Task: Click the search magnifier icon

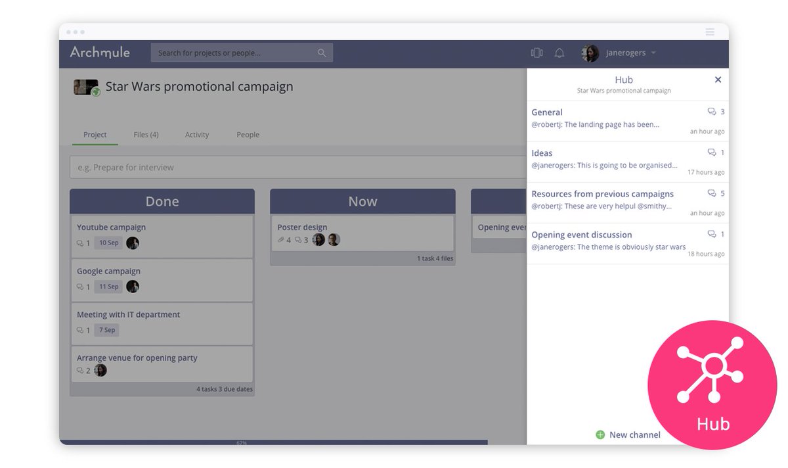Action: pos(322,53)
